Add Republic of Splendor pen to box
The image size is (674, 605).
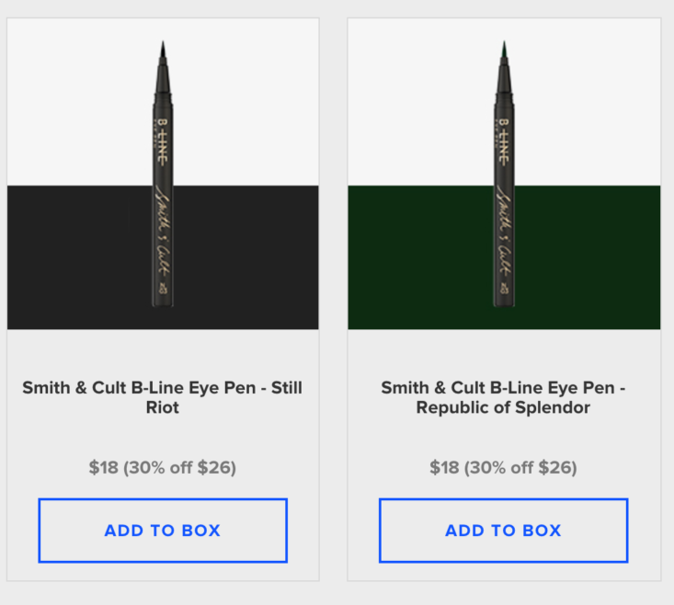503,531
